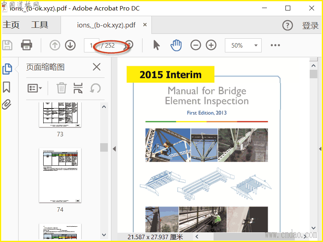This screenshot has width=323, height=242.
Task: Select the page 74 thumbnail
Action: pyautogui.click(x=60, y=175)
